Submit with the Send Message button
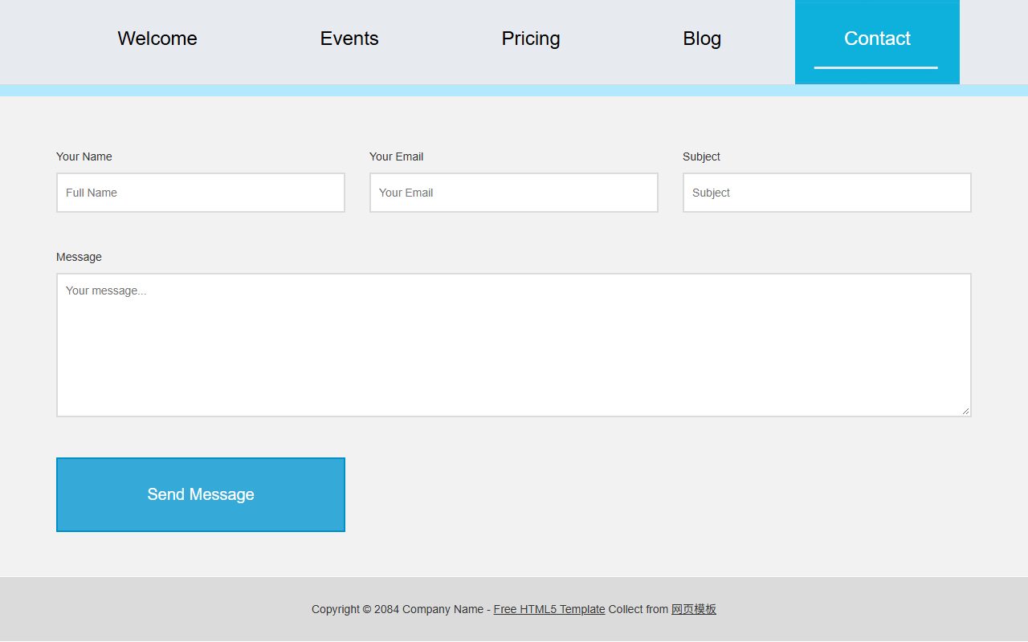The image size is (1028, 642). 201,494
